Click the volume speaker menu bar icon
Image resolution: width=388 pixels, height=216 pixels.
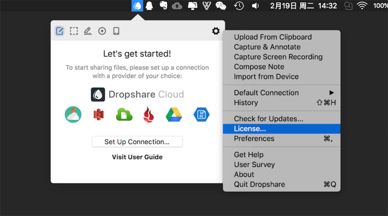(255, 6)
